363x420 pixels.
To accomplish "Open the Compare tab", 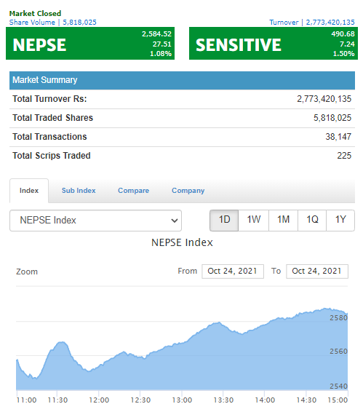I will coord(134,191).
